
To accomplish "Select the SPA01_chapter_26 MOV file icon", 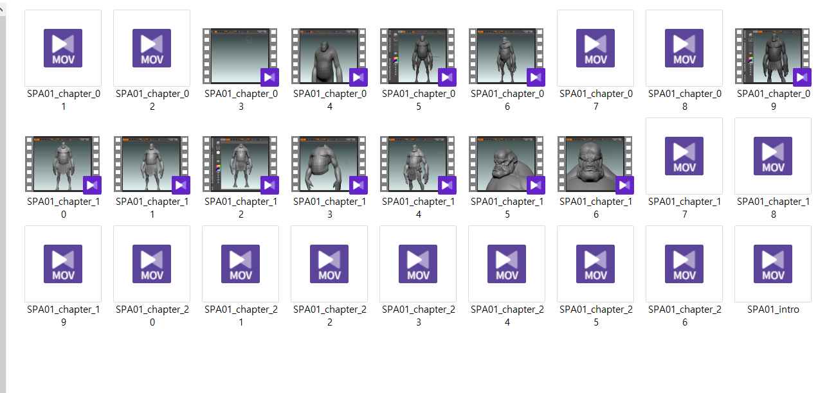I will click(x=684, y=264).
